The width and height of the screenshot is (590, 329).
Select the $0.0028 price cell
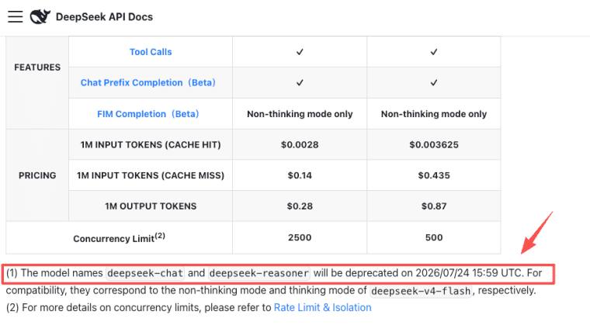tap(300, 145)
